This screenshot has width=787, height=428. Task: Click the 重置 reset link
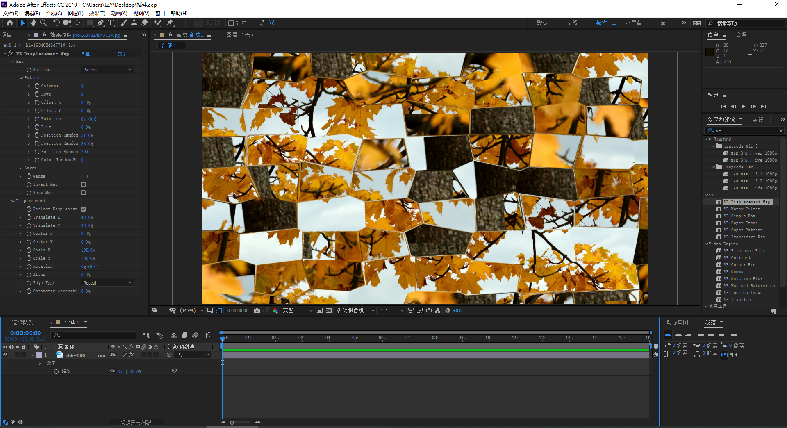pos(85,54)
